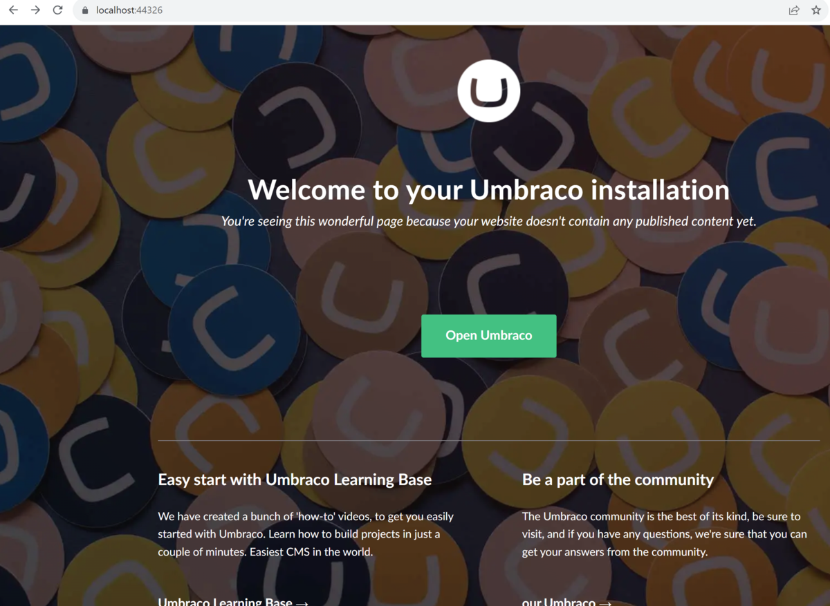Go back using the browser back arrow
The height and width of the screenshot is (606, 830).
click(13, 10)
